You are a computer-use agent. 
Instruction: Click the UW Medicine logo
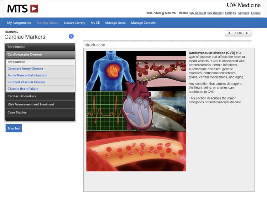[x=243, y=5]
